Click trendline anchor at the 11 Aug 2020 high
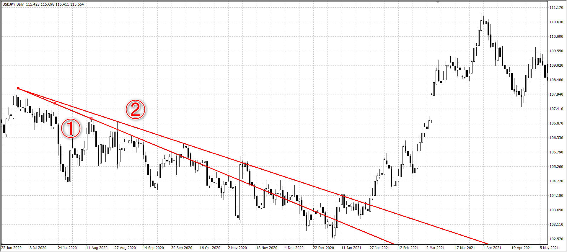Viewport: 567px width, 252px height. pyautogui.click(x=91, y=119)
